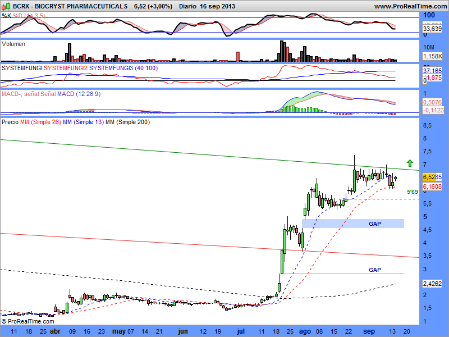The width and height of the screenshot is (449, 337).
Task: Click the 16 sep 2013 date
Action: pyautogui.click(x=217, y=6)
